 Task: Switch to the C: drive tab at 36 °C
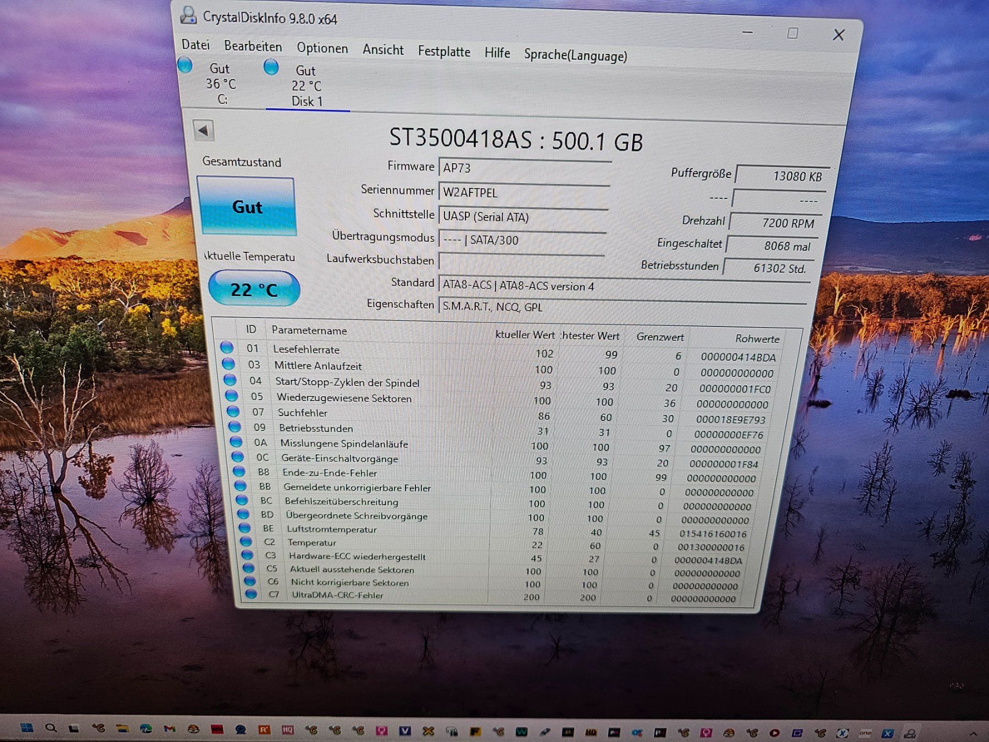221,84
